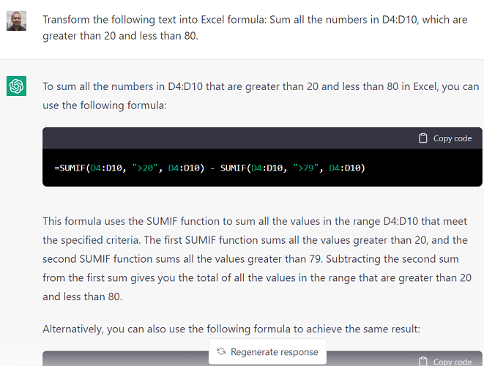Copy the SUMIF code with Copy code
This screenshot has height=366, width=484.
445,138
